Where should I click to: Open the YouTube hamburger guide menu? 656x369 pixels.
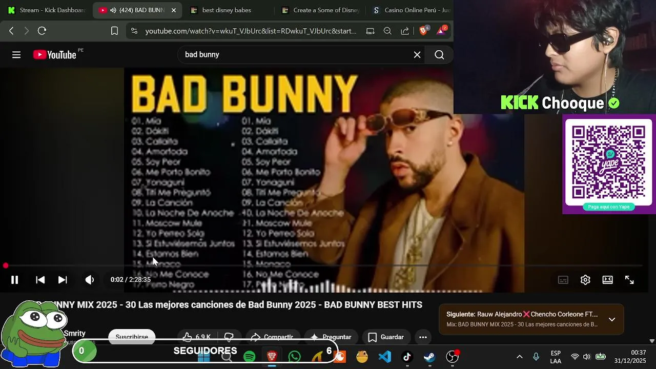tap(16, 55)
